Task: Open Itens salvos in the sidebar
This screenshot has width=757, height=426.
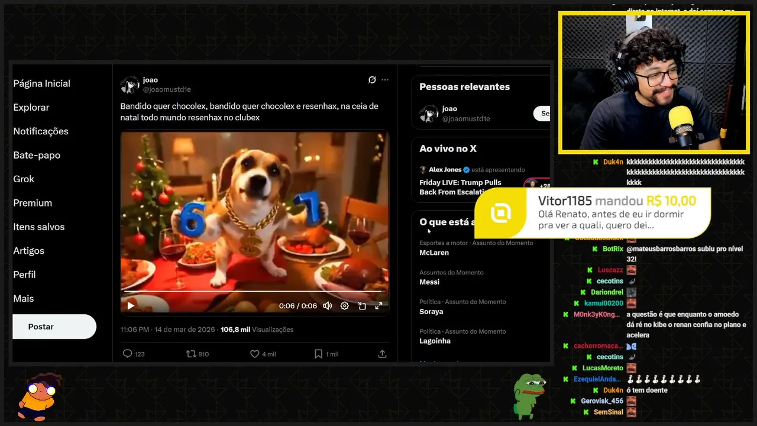Action: (x=39, y=227)
